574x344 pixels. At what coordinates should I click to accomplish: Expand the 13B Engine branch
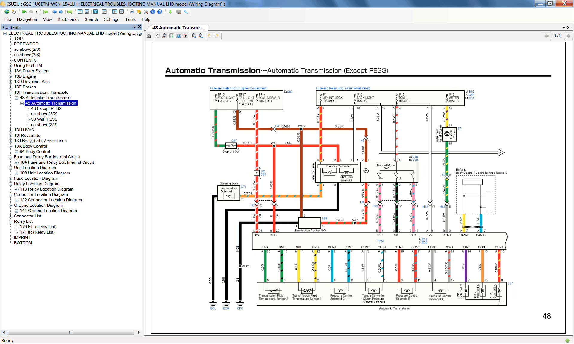coord(11,76)
